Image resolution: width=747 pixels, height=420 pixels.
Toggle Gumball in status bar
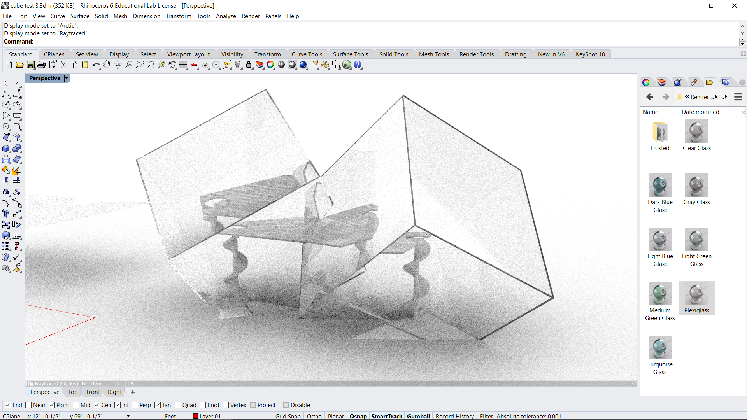pos(418,416)
